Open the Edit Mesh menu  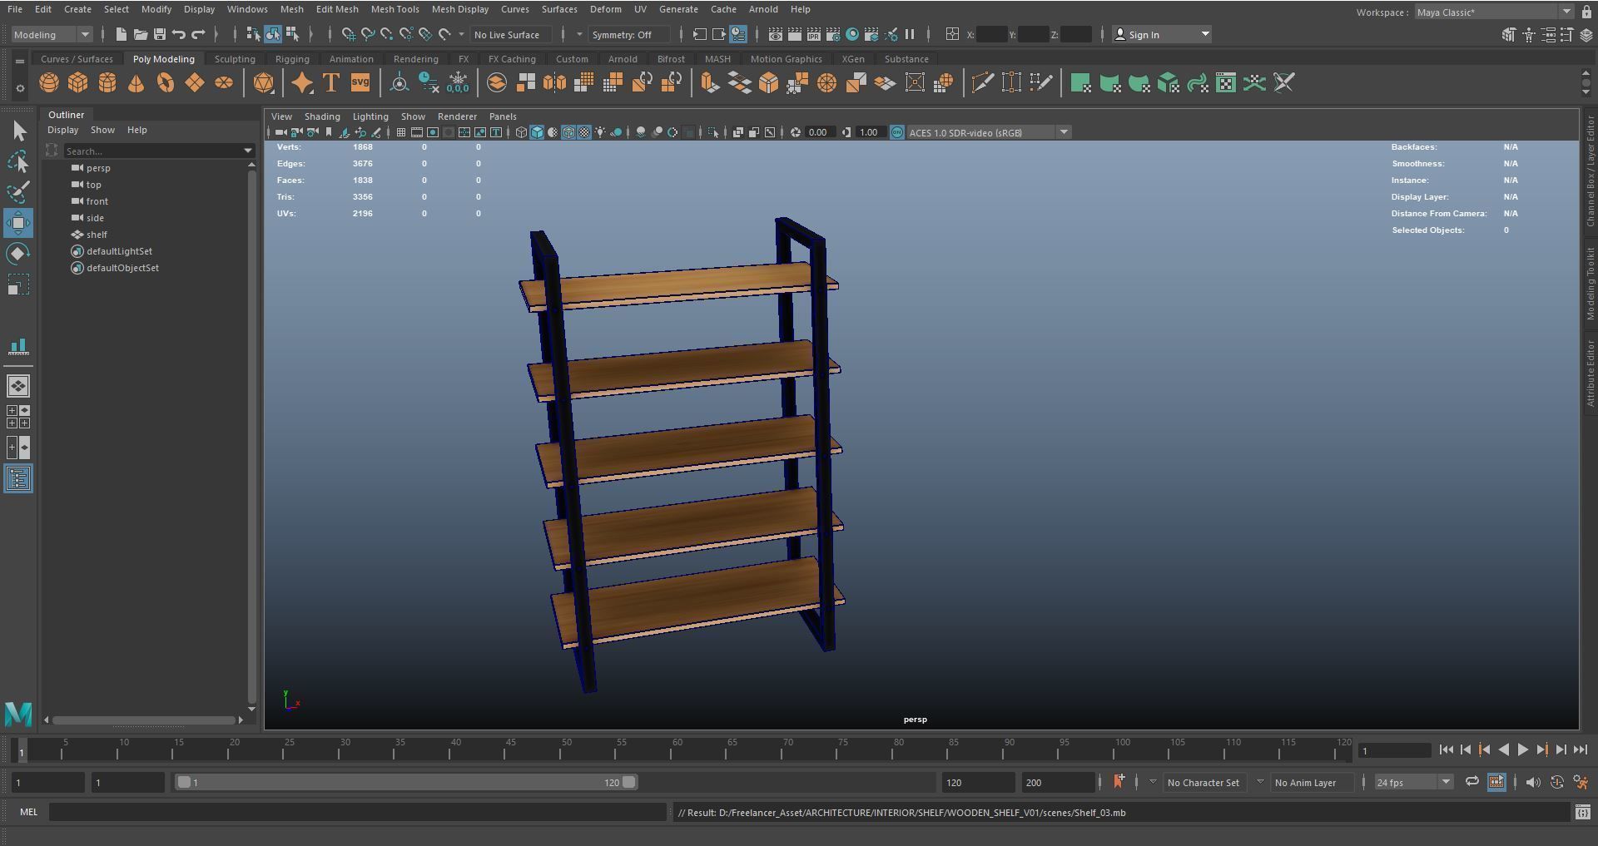[x=336, y=9]
